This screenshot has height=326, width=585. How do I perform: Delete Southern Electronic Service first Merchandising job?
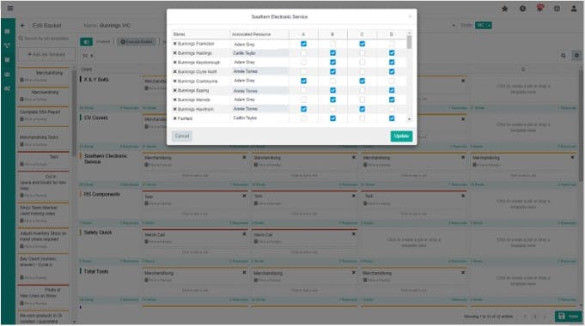(244, 158)
